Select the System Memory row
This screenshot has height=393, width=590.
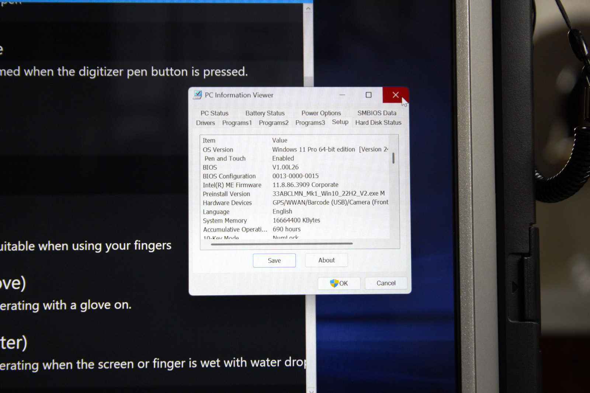point(295,220)
